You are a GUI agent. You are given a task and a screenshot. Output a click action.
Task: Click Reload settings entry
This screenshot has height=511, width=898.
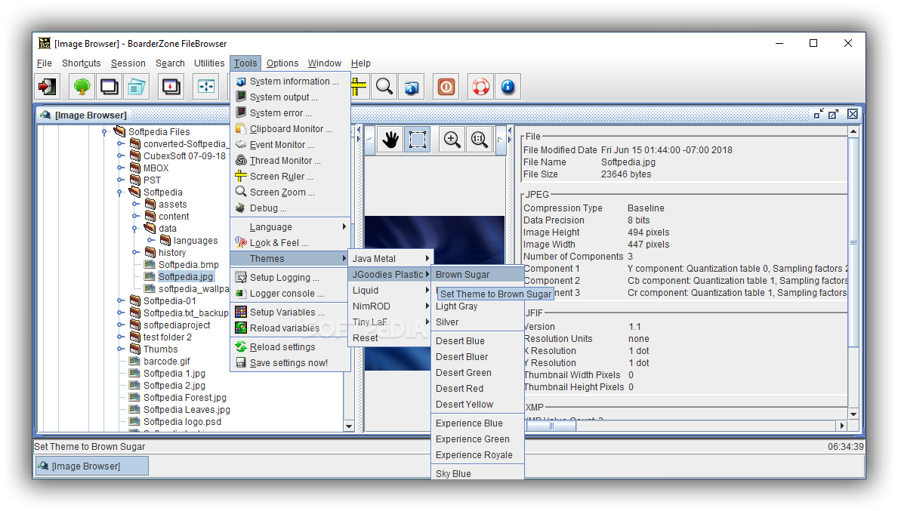290,347
